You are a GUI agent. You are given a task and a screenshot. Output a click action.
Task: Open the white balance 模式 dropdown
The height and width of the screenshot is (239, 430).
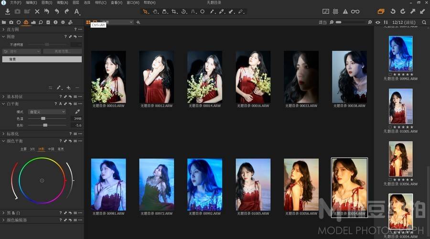pos(47,112)
